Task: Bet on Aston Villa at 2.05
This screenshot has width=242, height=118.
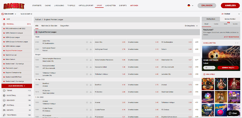Action: [x=110, y=42]
